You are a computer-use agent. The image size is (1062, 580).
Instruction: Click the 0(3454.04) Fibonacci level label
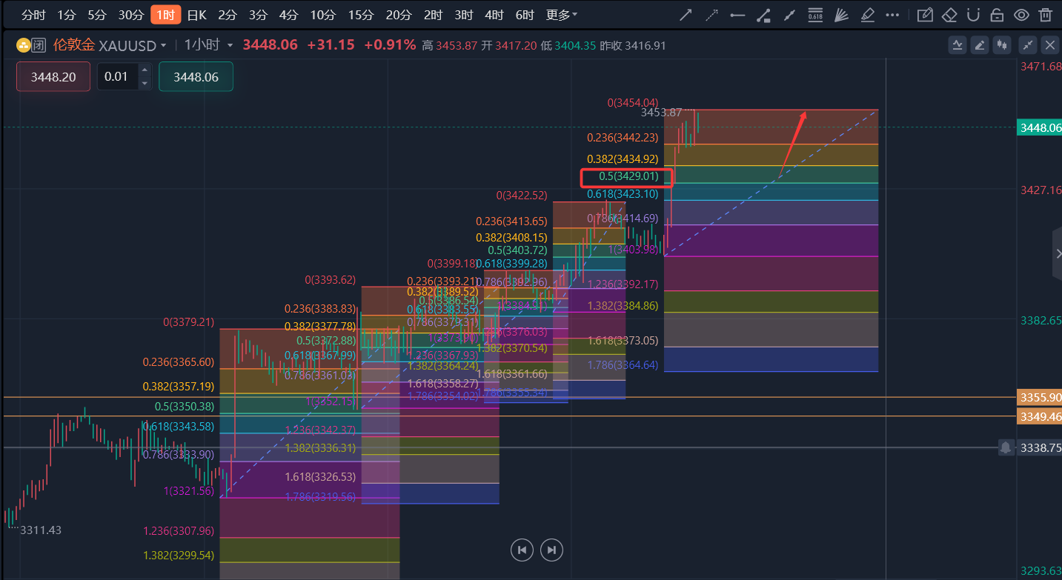tap(633, 103)
